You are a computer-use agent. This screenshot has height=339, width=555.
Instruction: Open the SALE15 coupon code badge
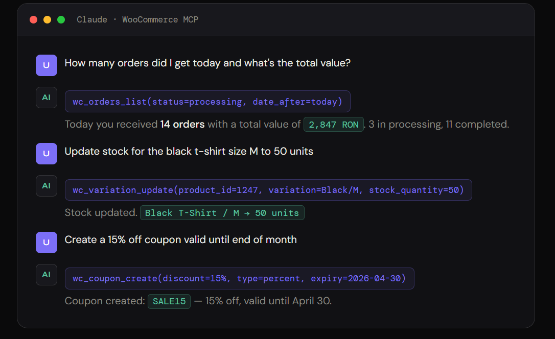(x=169, y=301)
